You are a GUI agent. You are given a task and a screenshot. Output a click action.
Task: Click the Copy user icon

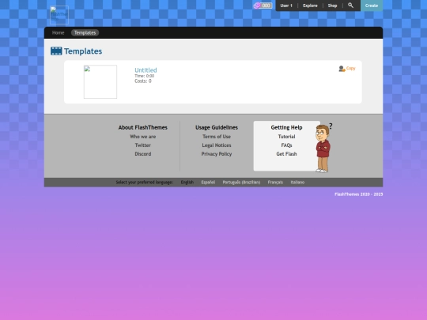pos(342,69)
